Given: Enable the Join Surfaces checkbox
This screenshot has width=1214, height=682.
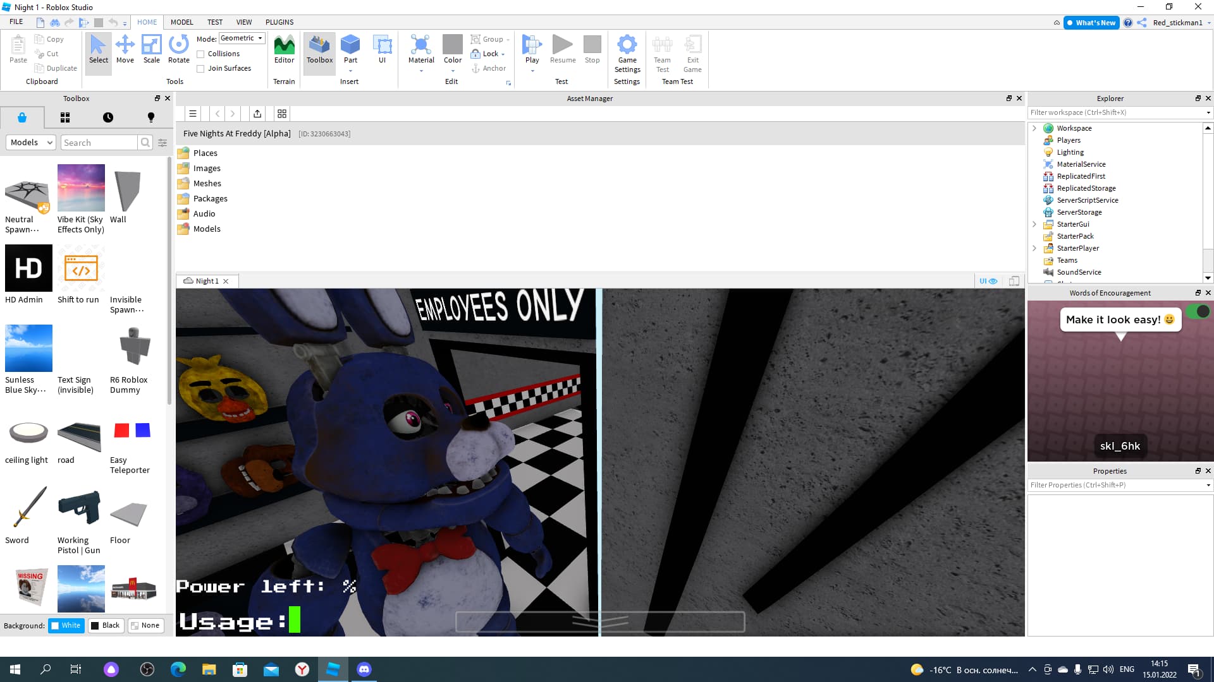Looking at the screenshot, I should pos(200,69).
